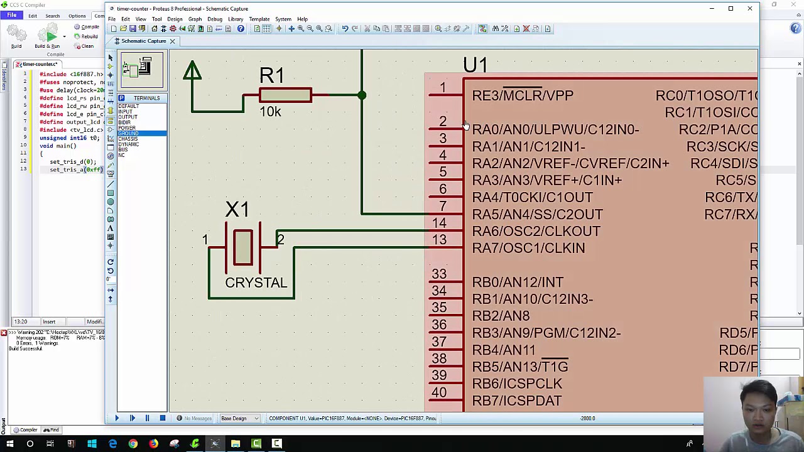This screenshot has width=804, height=452.
Task: Open the Proteus File menu
Action: [x=112, y=19]
